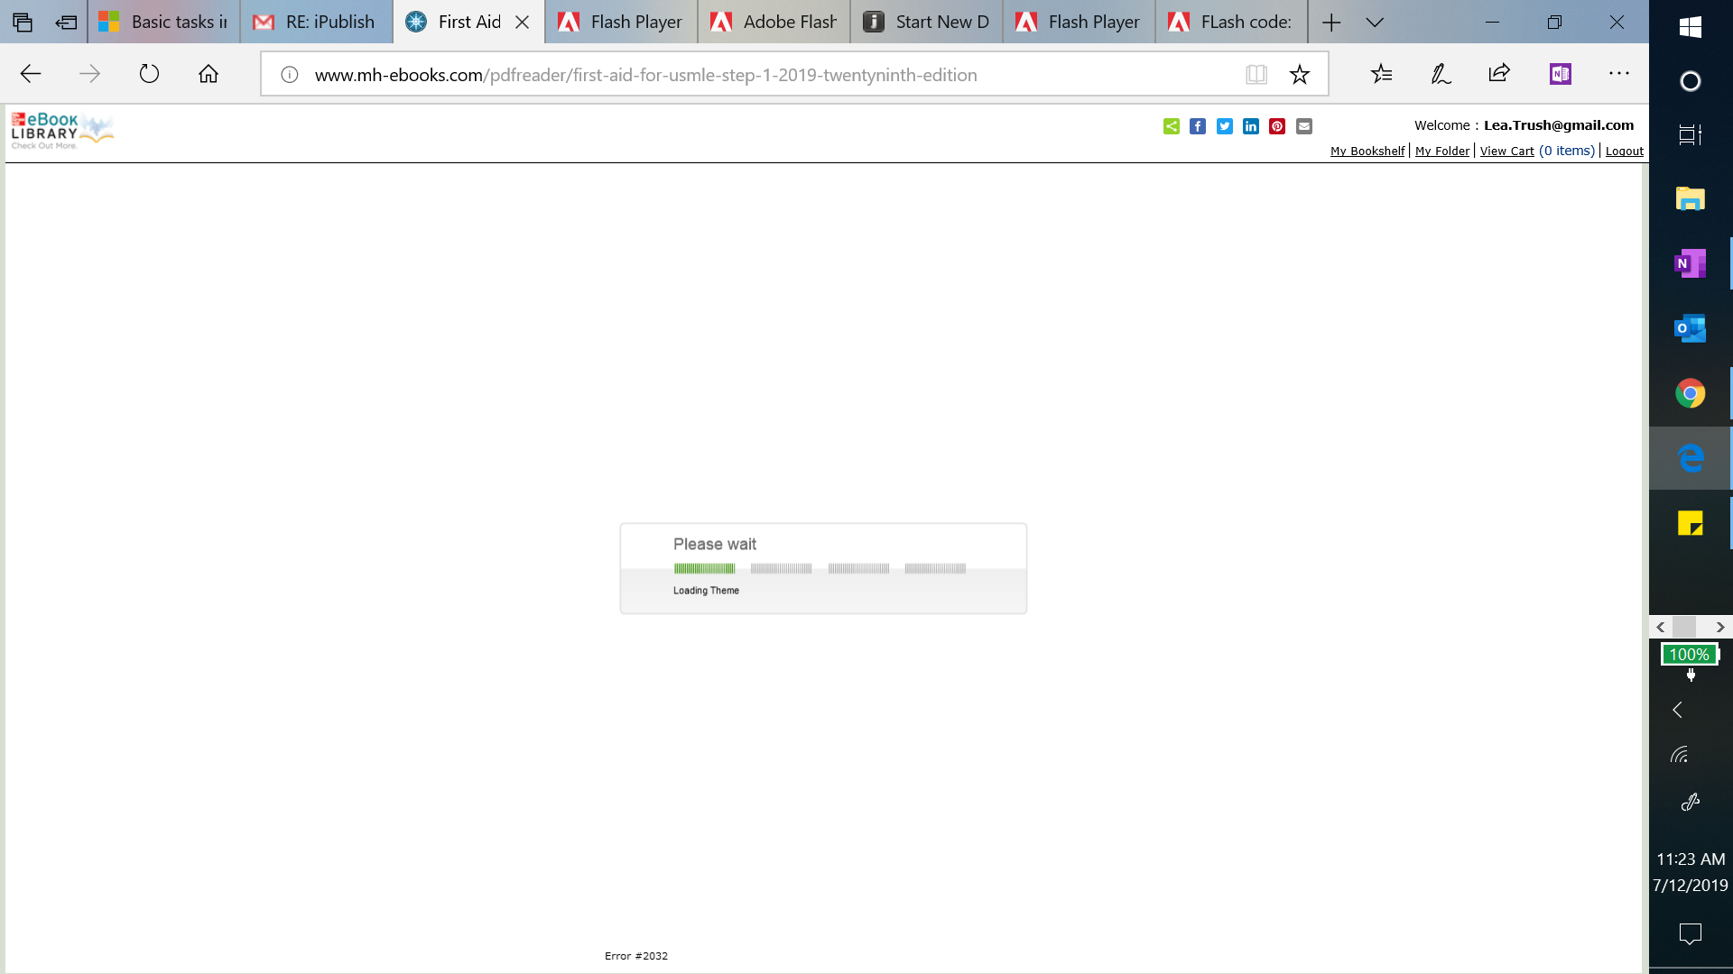Expand the tab preview chevron
1733x974 pixels.
click(x=1375, y=23)
